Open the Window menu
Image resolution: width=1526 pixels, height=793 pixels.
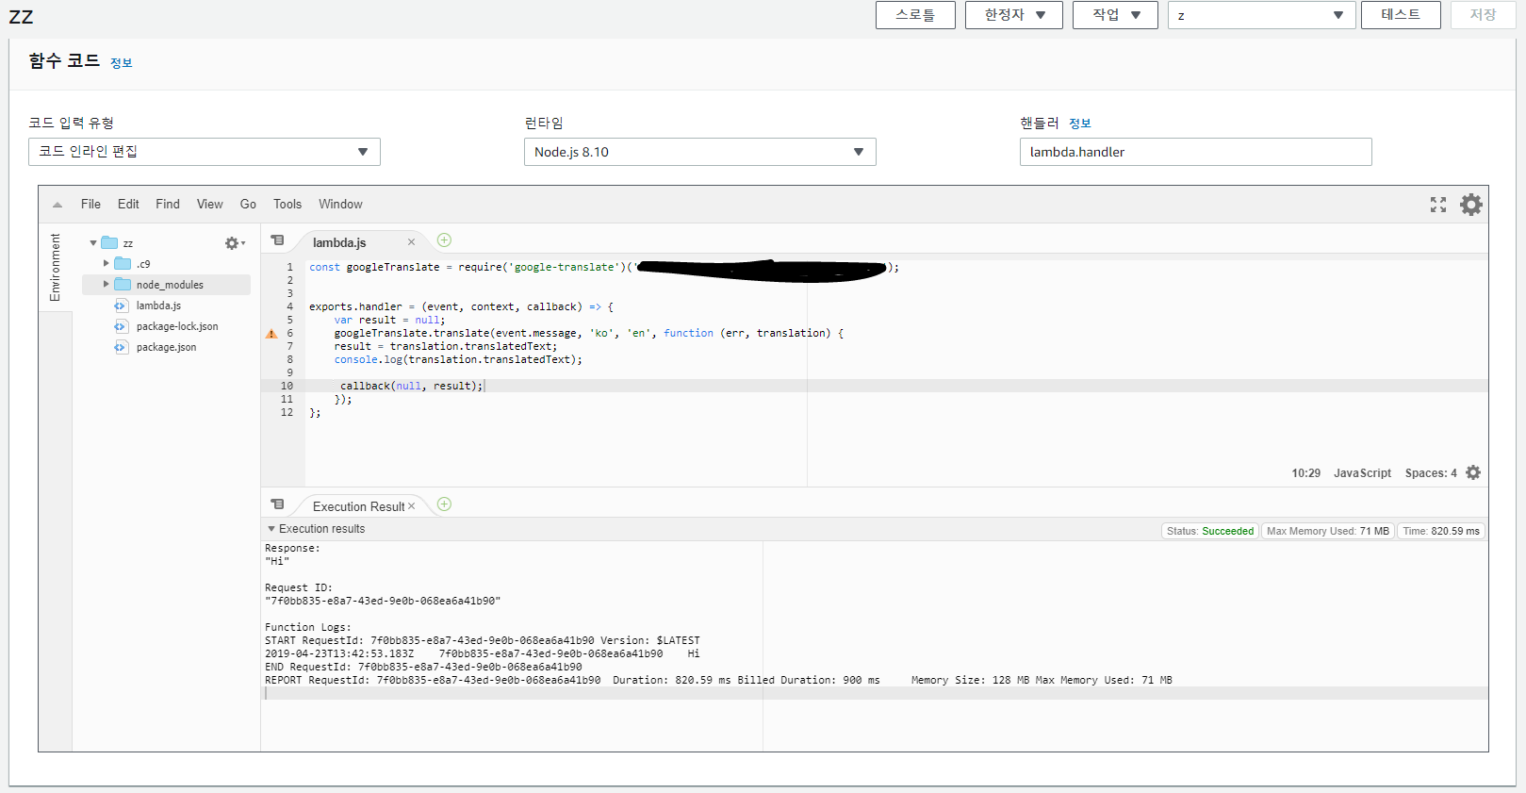pos(340,204)
